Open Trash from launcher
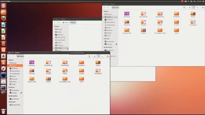 click(4, 111)
